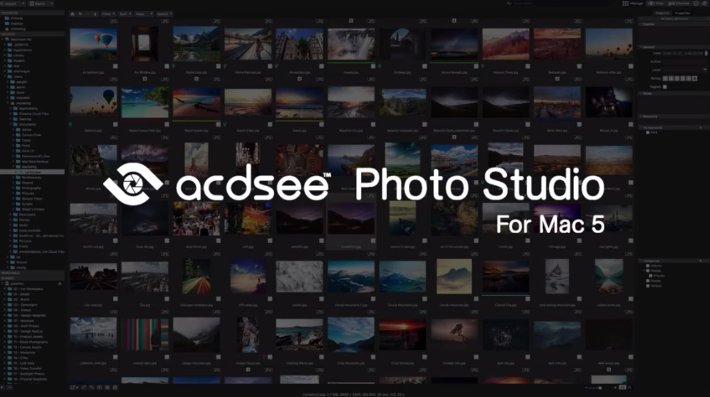The height and width of the screenshot is (397, 710).
Task: Switch to the Organize tab
Action: click(x=662, y=13)
